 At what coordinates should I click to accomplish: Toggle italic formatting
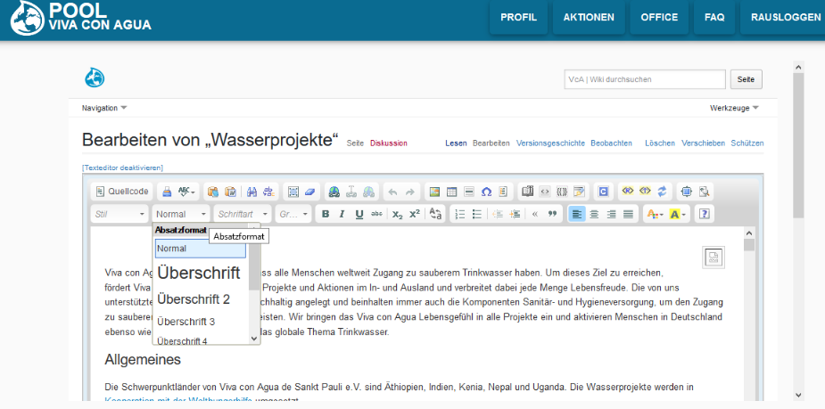coord(342,214)
